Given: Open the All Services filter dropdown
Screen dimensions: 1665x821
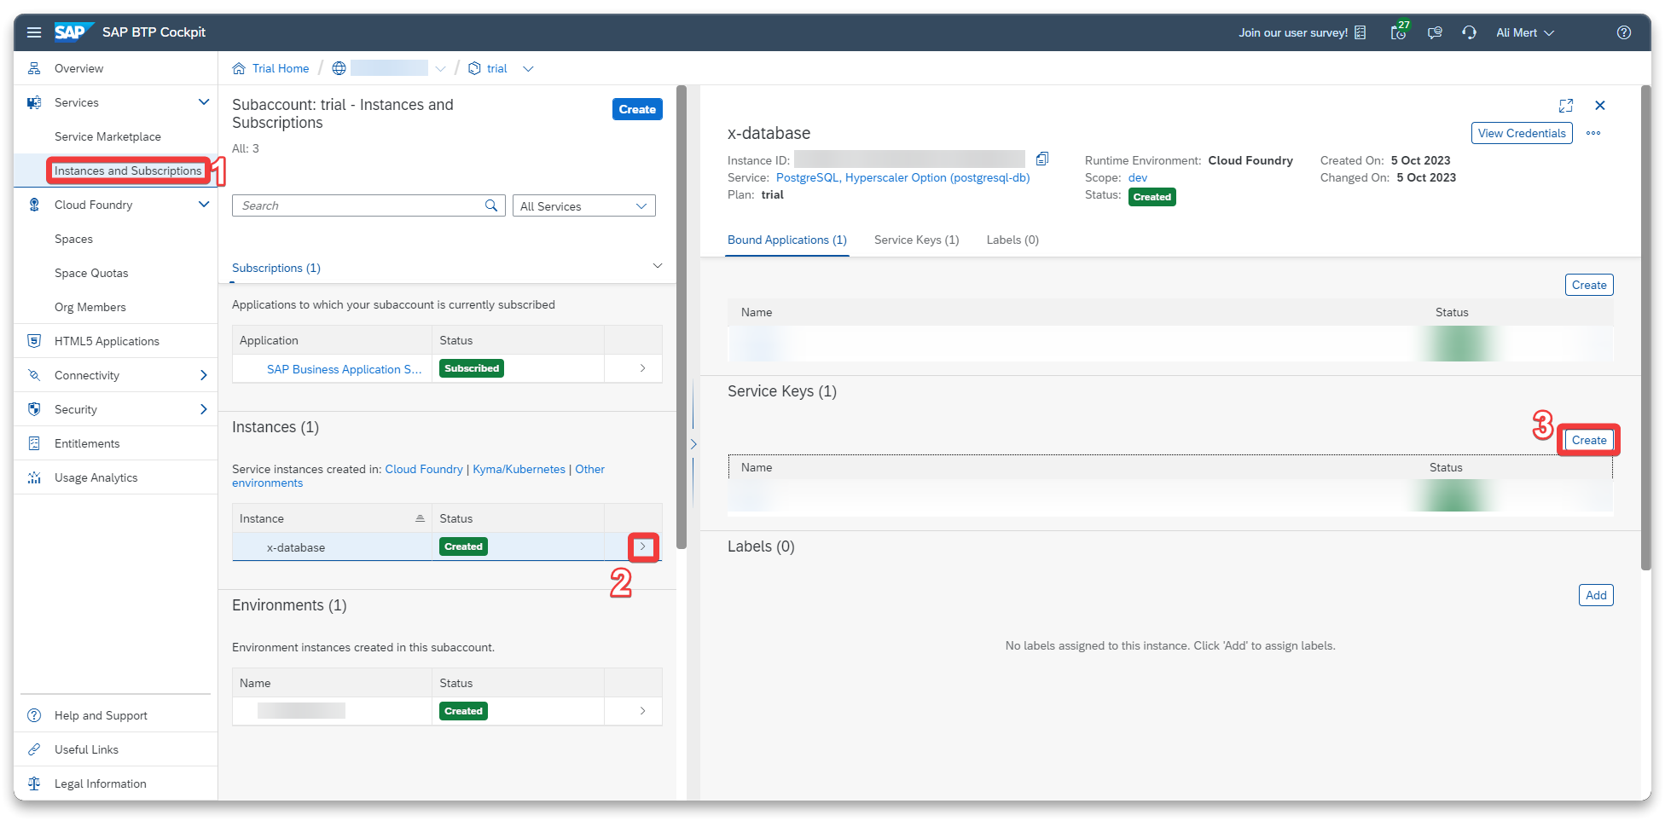Looking at the screenshot, I should coord(583,206).
